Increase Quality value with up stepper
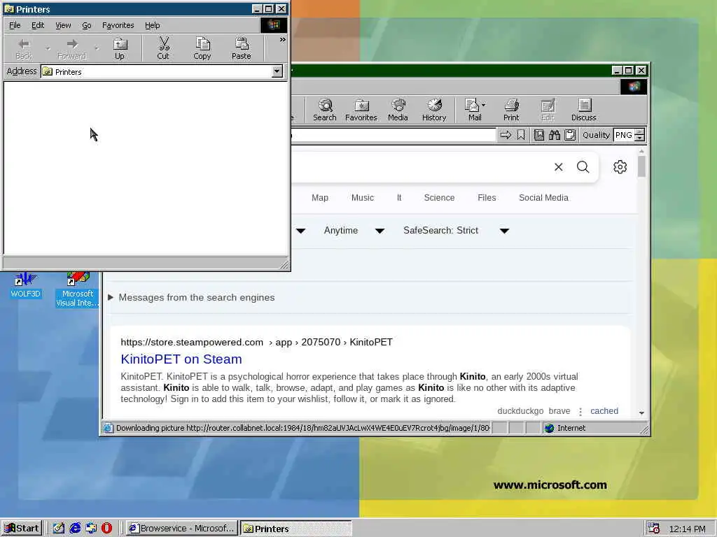 [640, 131]
